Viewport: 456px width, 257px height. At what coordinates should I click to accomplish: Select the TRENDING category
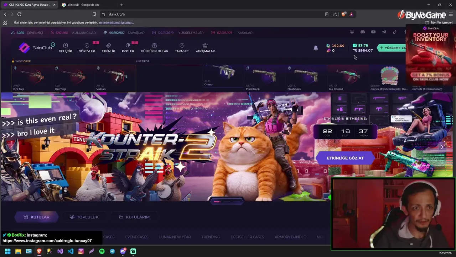point(211,237)
